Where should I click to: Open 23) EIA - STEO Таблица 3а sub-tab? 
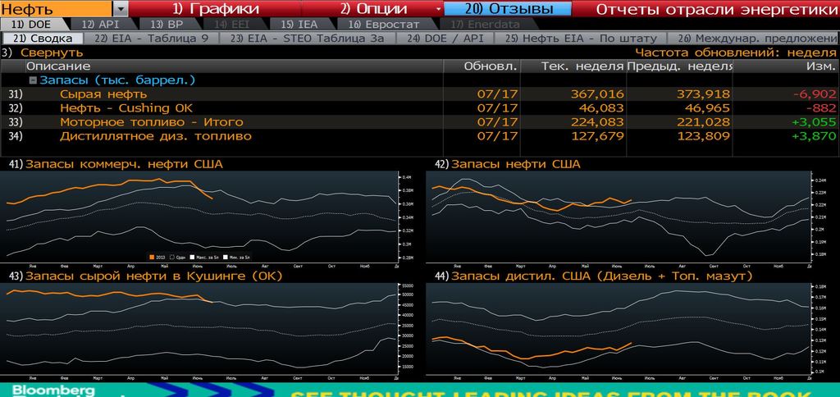[x=308, y=38]
